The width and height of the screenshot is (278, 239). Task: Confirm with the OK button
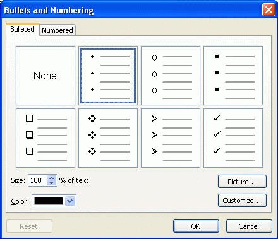(x=196, y=226)
